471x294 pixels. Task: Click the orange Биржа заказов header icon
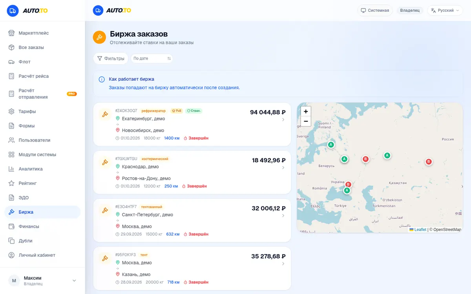tap(99, 37)
